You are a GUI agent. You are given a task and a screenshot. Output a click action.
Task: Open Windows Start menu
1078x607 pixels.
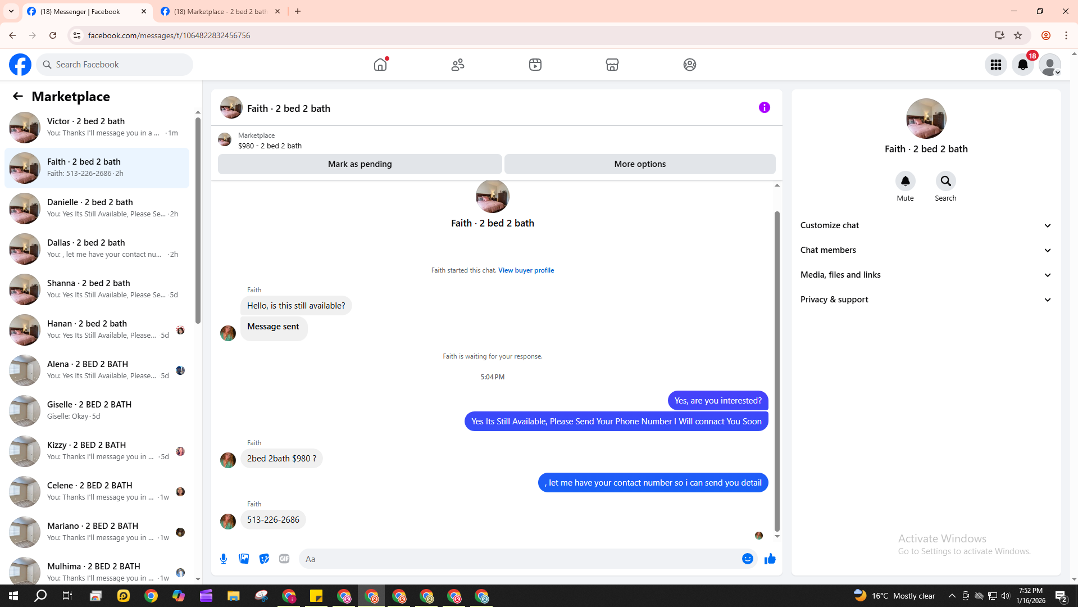pyautogui.click(x=13, y=596)
